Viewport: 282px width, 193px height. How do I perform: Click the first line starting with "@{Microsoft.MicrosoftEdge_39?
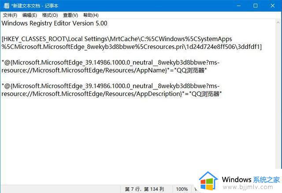tap(111, 63)
